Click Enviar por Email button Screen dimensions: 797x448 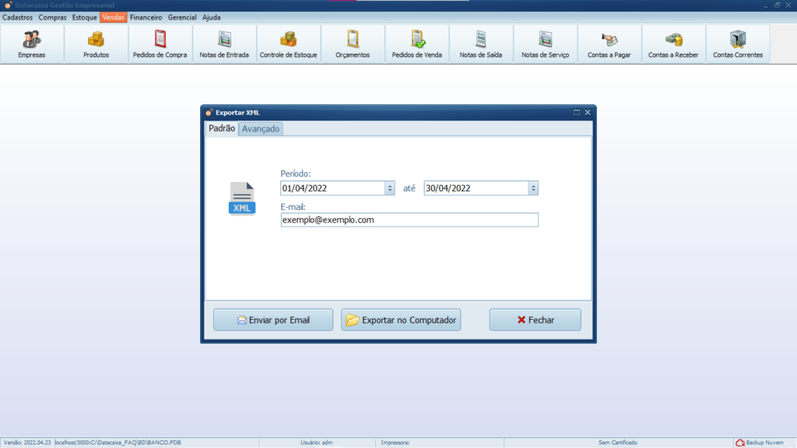pos(273,320)
